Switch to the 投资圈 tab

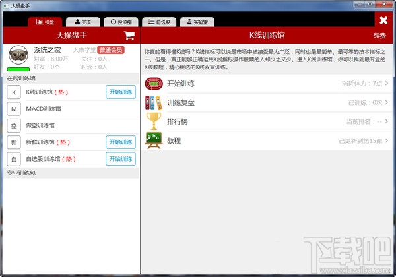121,22
